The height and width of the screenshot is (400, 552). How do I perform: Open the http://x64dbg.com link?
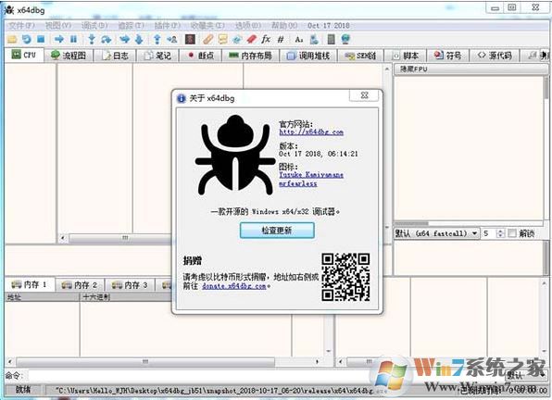click(x=311, y=131)
